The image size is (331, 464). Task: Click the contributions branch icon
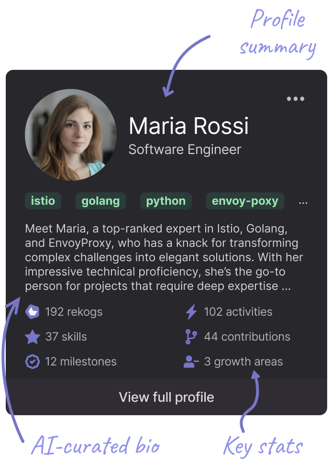tap(191, 337)
